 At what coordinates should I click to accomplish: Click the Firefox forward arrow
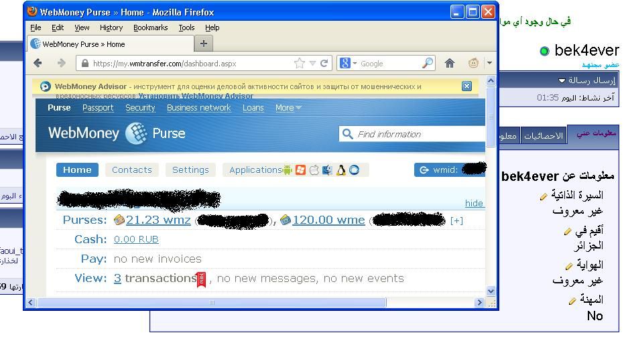61,63
